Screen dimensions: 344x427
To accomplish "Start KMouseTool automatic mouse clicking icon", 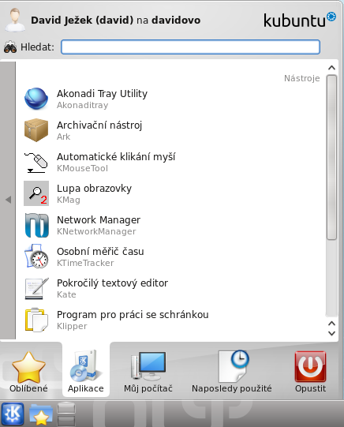I will click(x=36, y=163).
